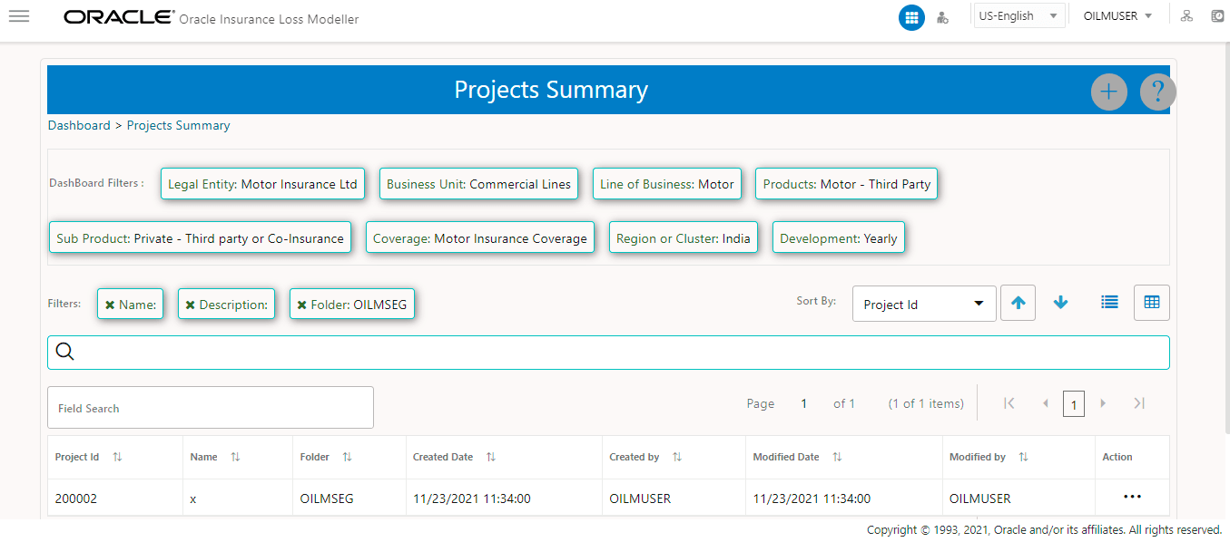
Task: Open the Sort By Project Id dropdown
Action: pos(924,304)
